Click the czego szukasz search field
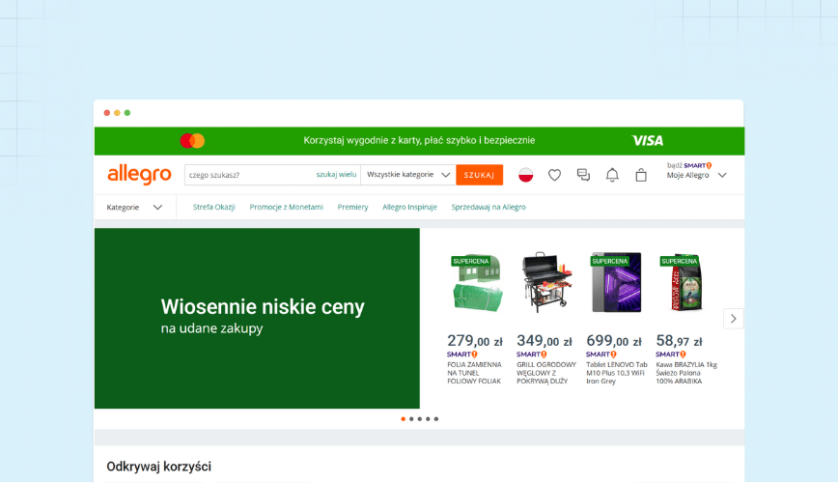This screenshot has width=838, height=483. 249,175
